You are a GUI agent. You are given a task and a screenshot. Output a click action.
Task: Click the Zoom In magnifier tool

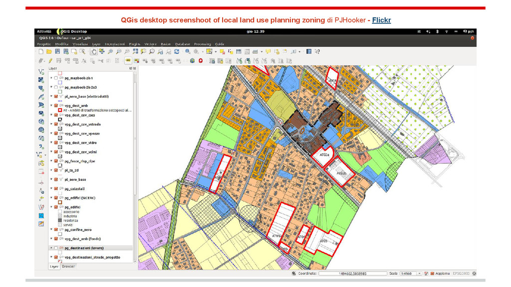pos(110,51)
